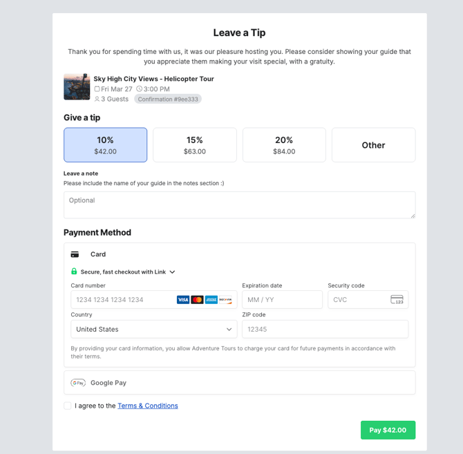Screen dimensions: 463x454
Task: Click the Mastercard logo icon
Action: click(197, 300)
